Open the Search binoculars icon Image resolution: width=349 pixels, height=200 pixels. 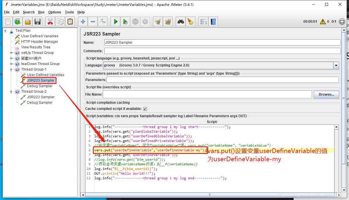181,22
